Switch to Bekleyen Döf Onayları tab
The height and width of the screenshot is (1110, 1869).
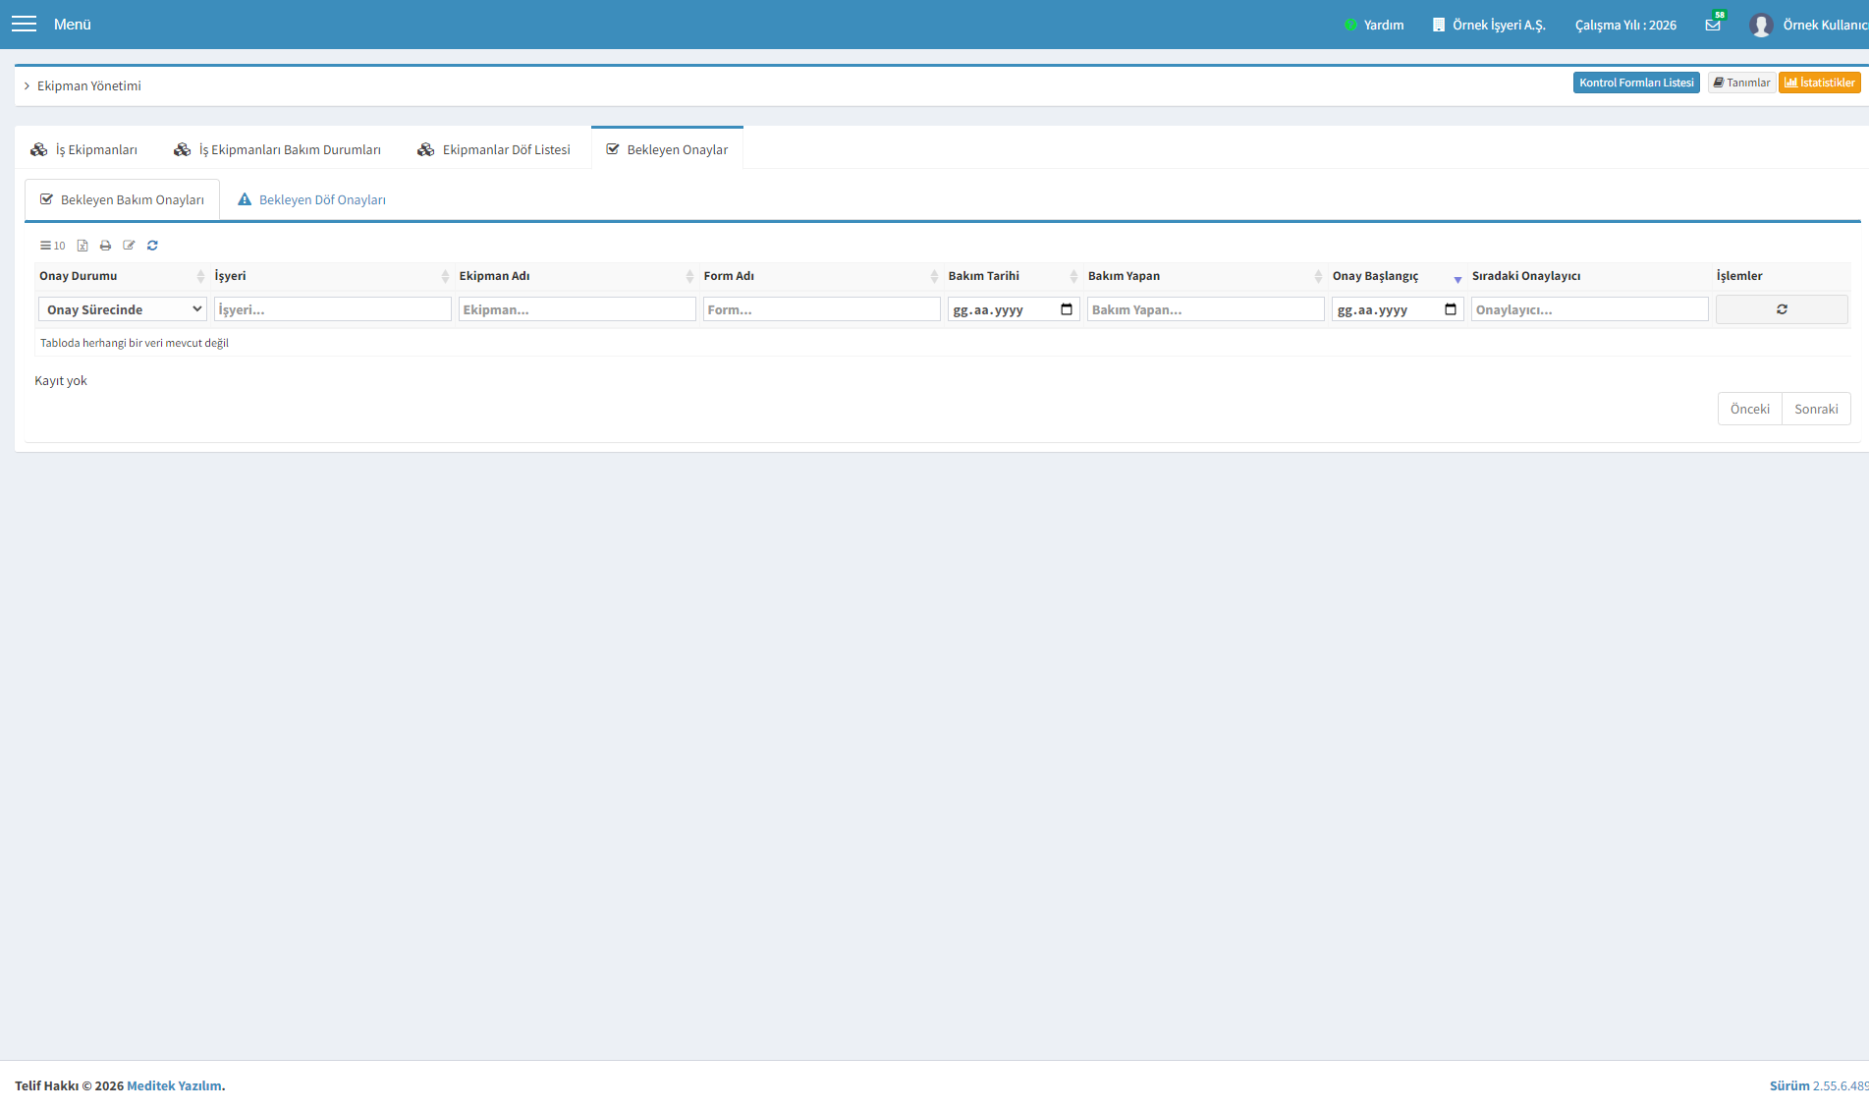click(311, 199)
